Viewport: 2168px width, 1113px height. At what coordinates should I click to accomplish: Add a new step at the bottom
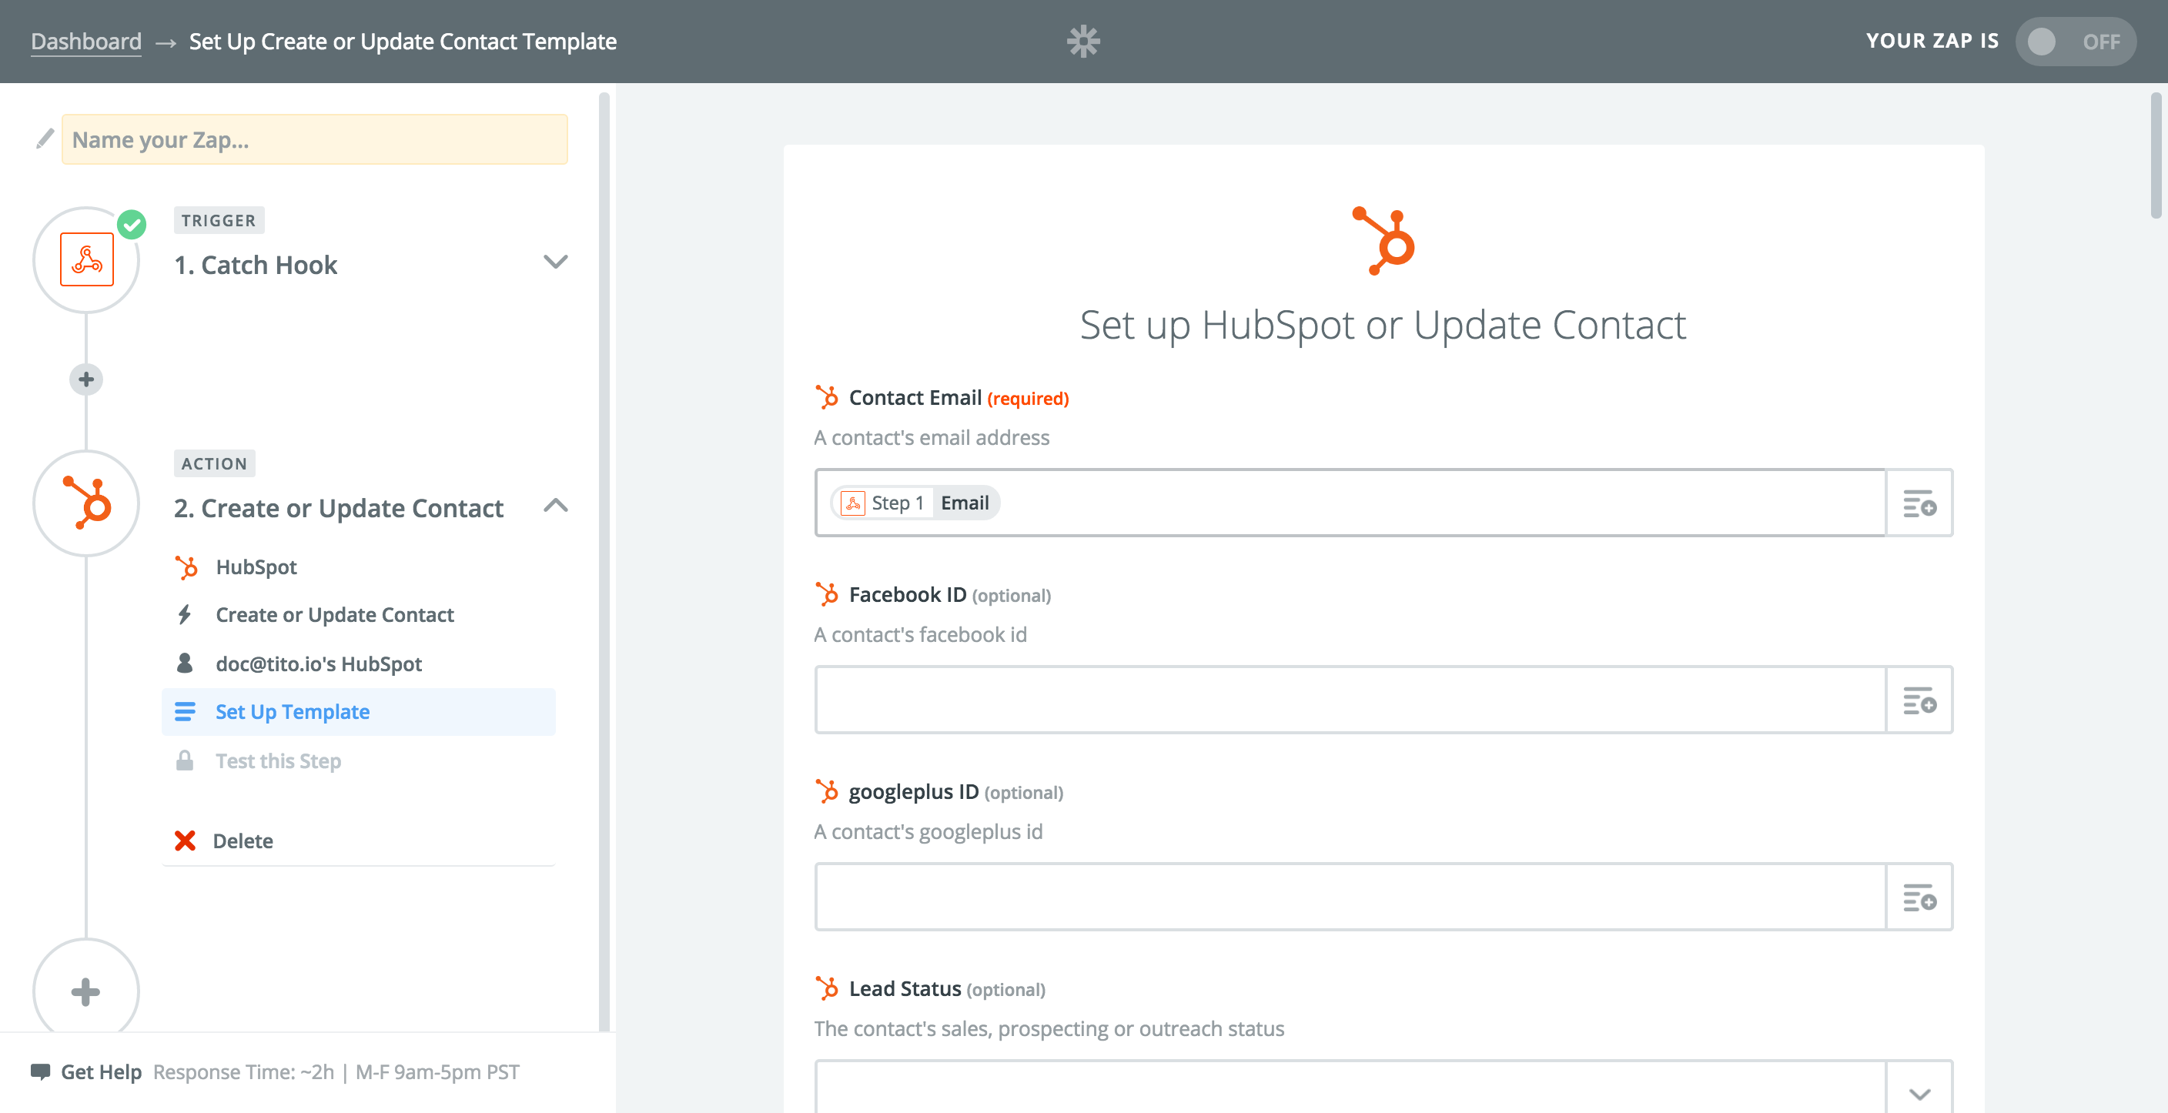pos(86,991)
